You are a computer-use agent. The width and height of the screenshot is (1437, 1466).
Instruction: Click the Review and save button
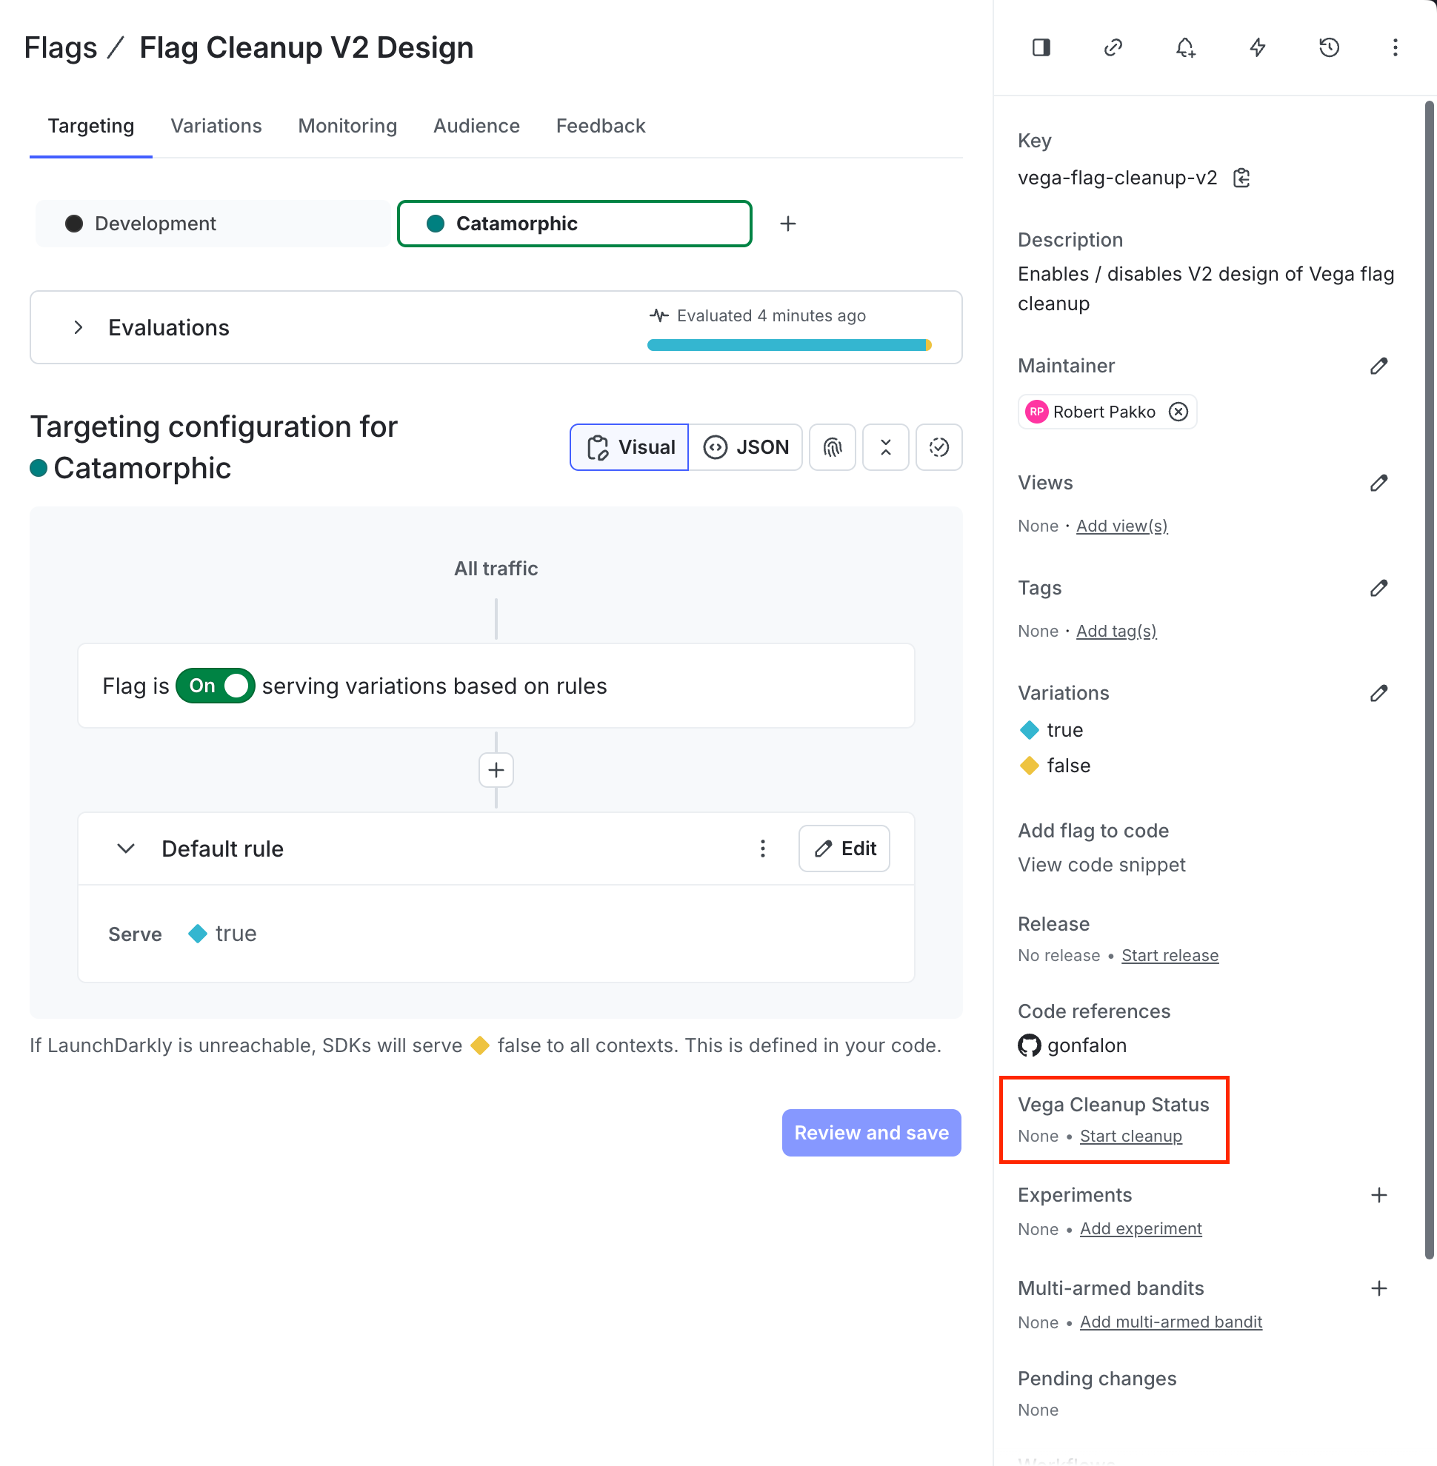tap(871, 1134)
